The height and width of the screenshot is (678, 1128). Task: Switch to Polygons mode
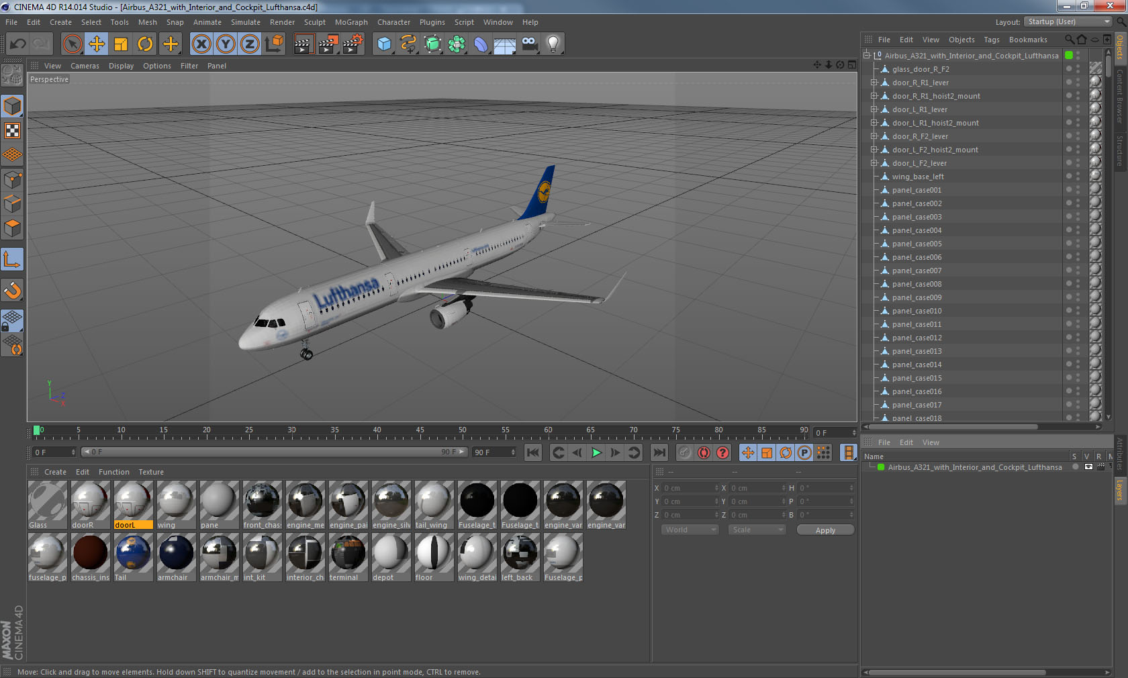[12, 228]
